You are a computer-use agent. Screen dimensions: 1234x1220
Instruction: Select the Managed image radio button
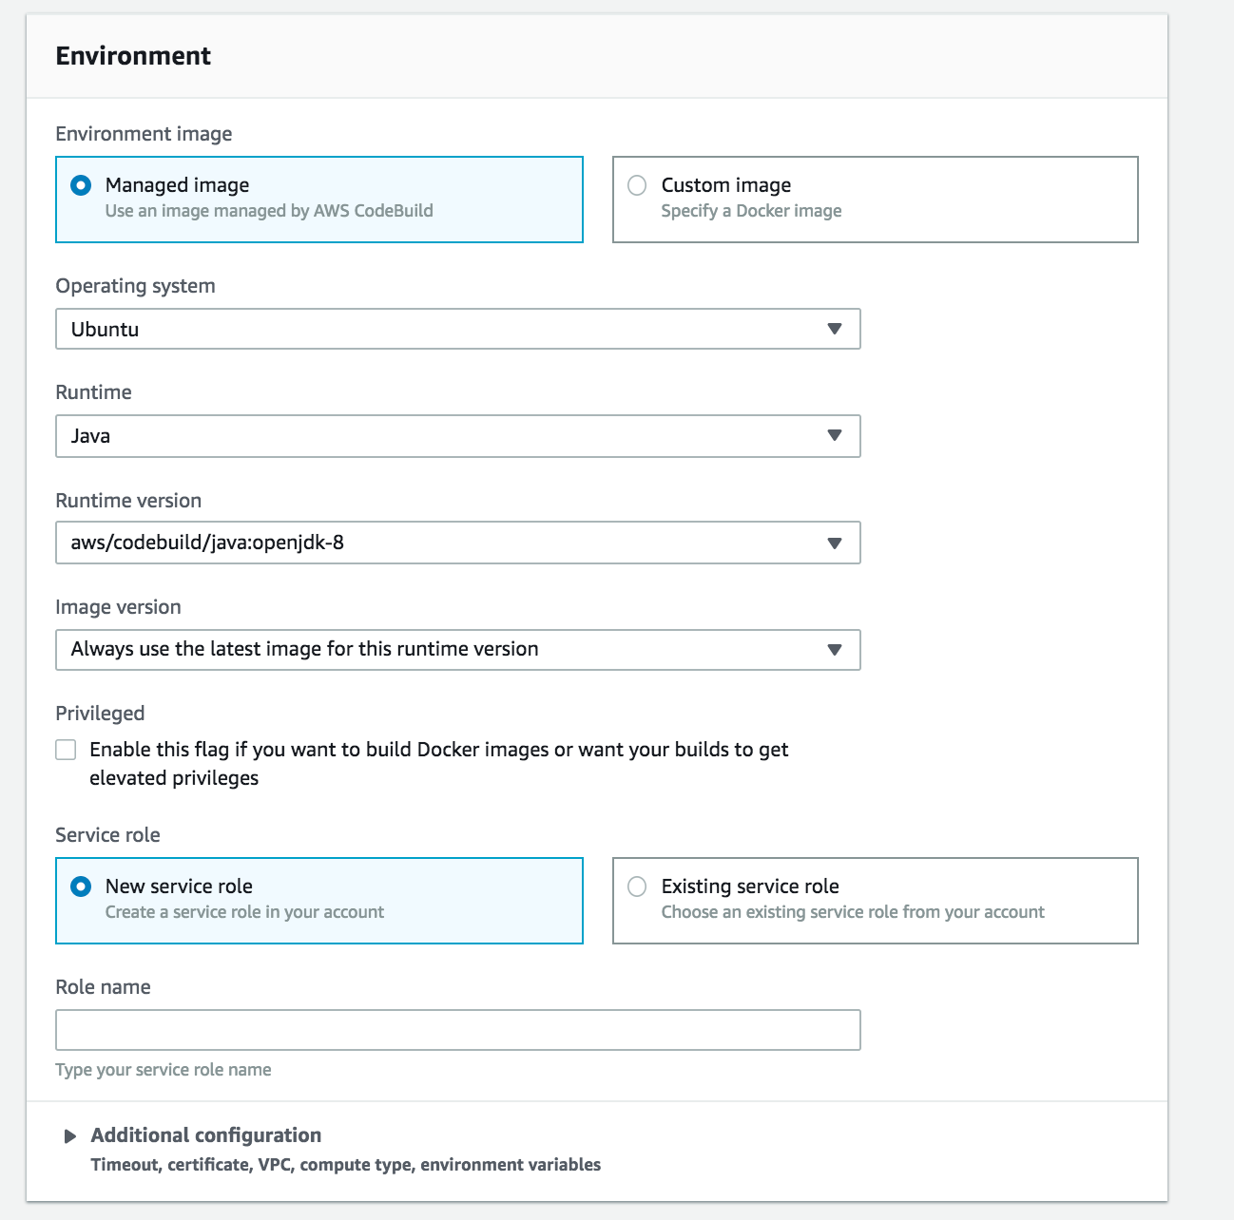82,185
